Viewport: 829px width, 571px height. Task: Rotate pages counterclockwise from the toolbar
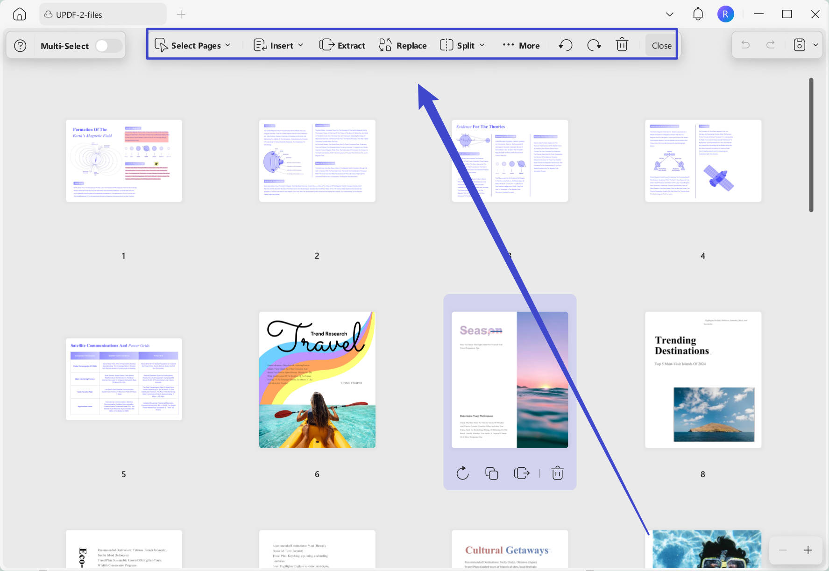(x=566, y=45)
